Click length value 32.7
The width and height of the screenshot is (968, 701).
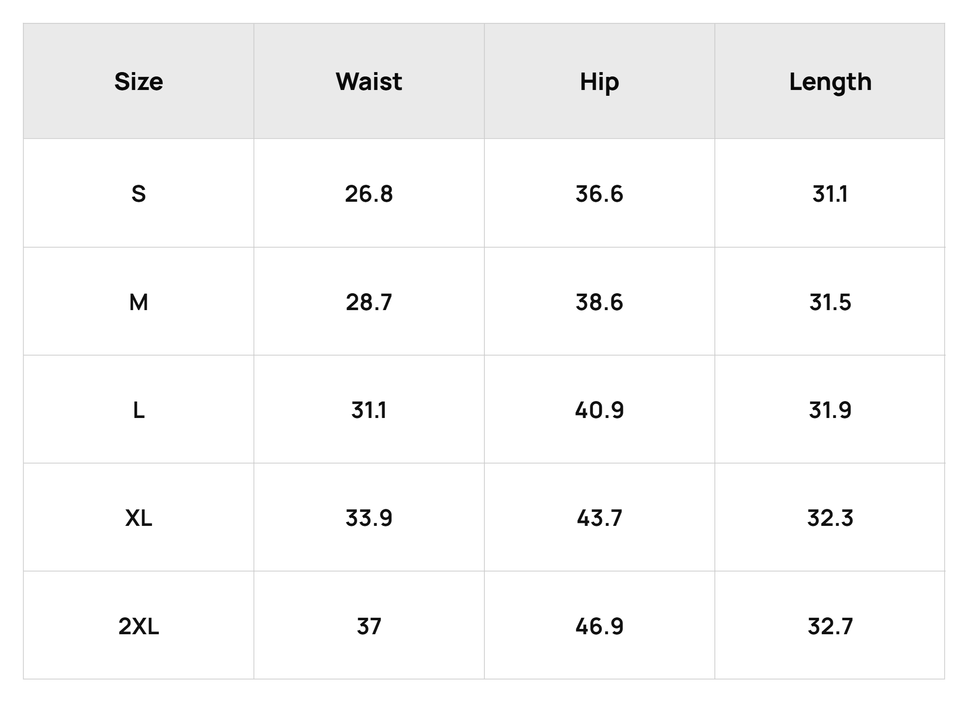830,626
